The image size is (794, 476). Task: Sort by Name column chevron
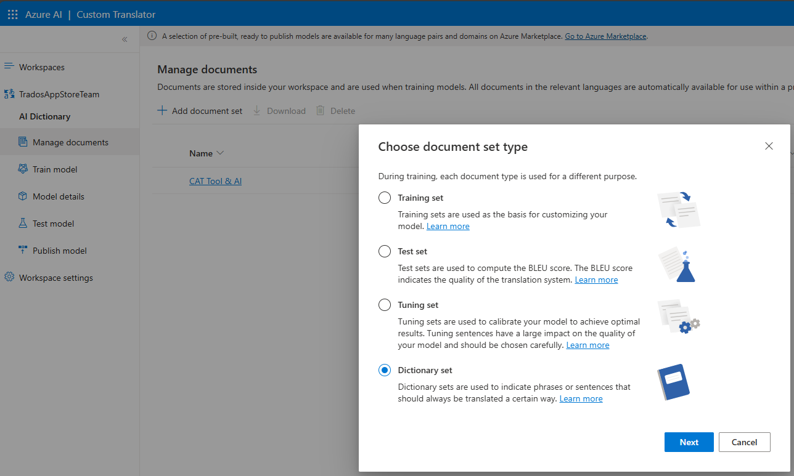tap(220, 153)
